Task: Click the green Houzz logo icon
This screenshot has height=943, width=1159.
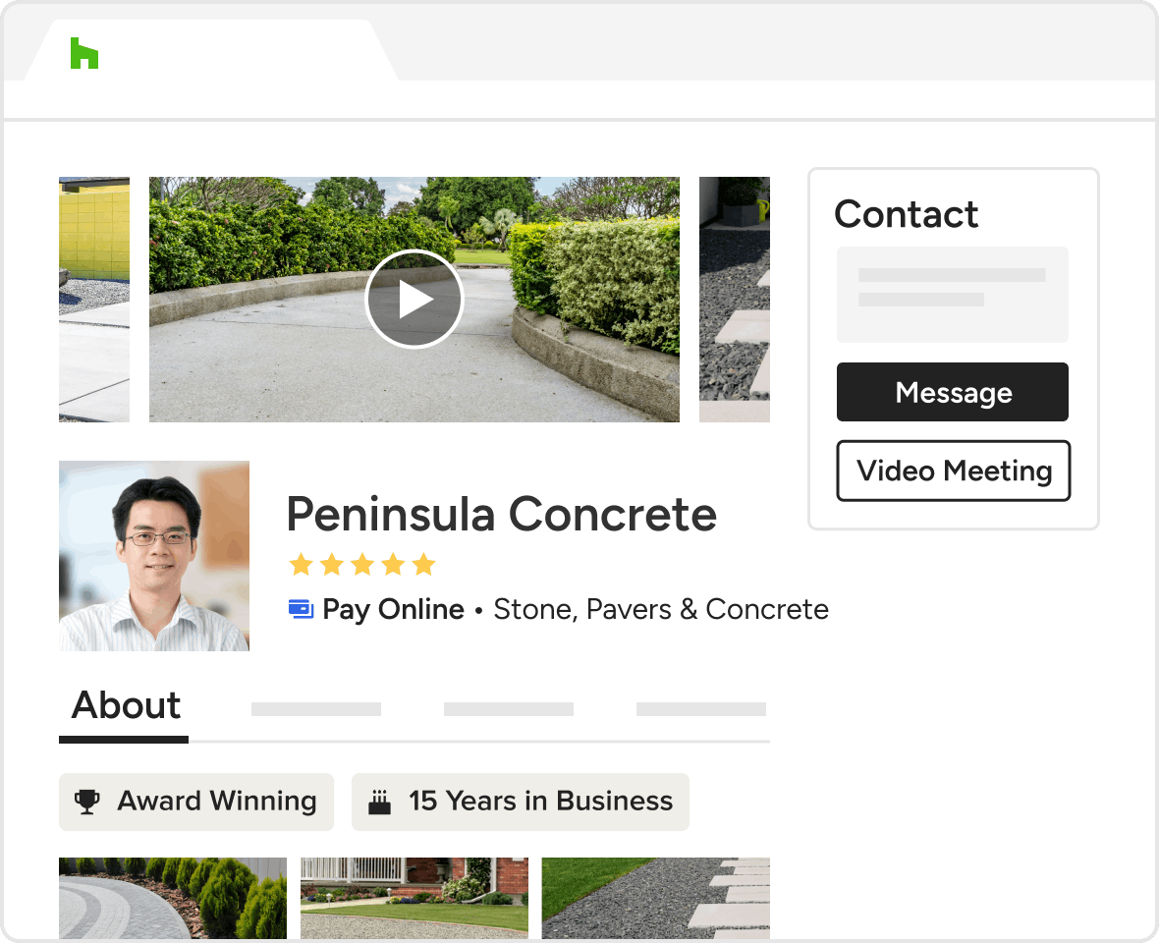Action: point(84,53)
